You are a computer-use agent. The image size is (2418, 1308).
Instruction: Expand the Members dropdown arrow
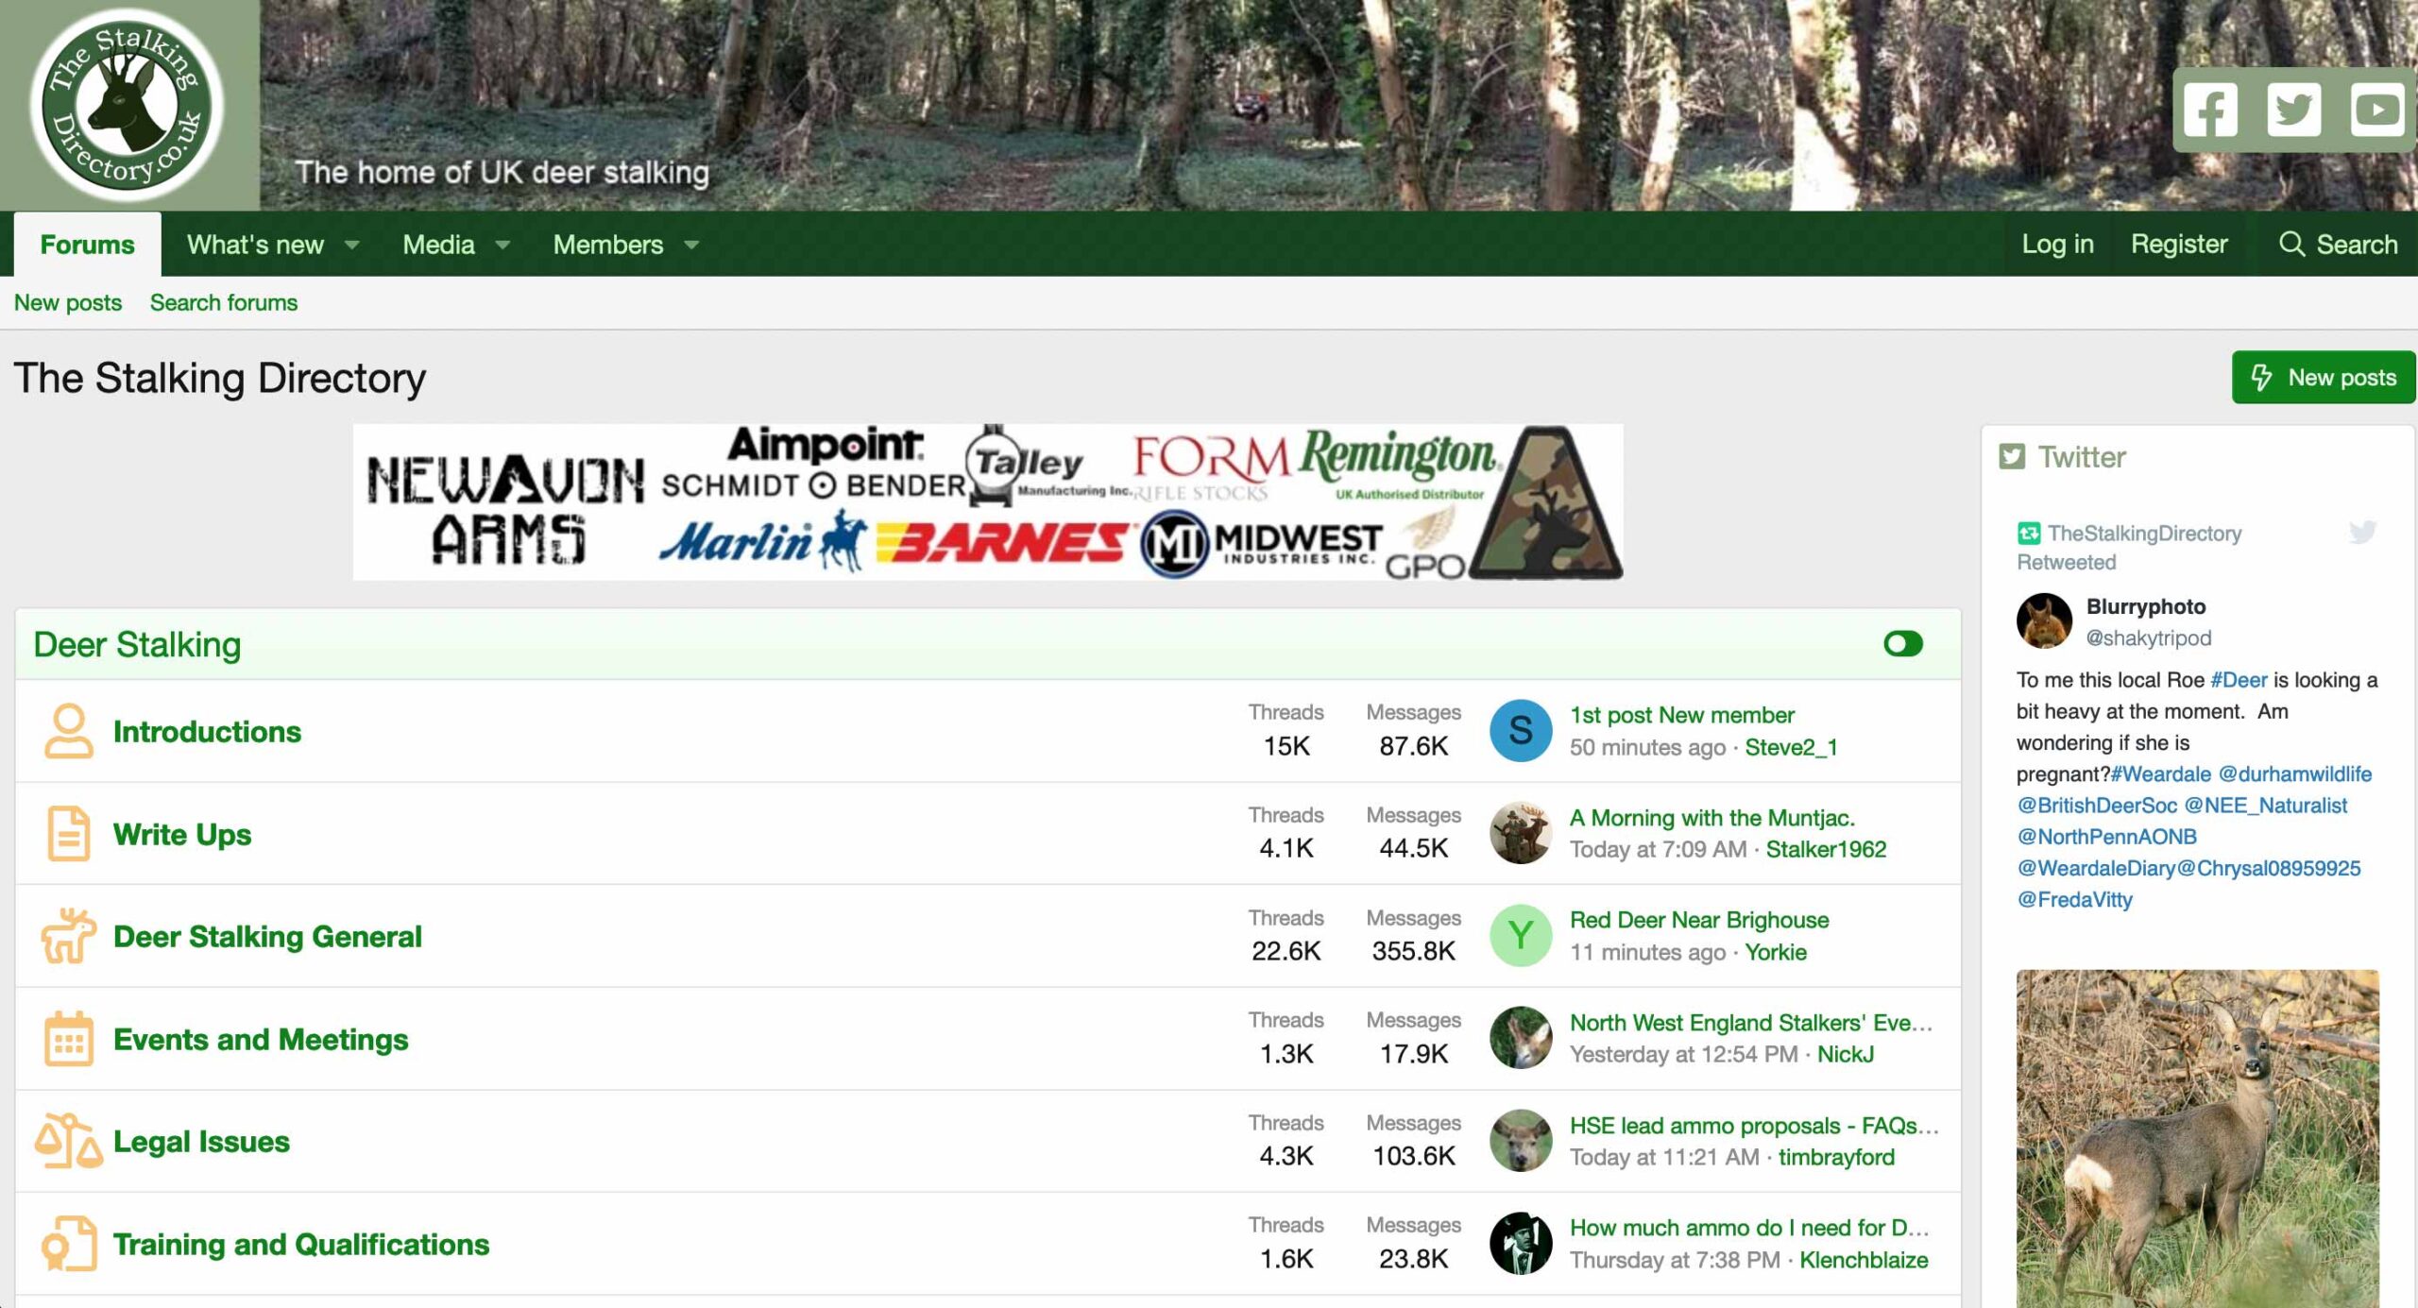[691, 245]
